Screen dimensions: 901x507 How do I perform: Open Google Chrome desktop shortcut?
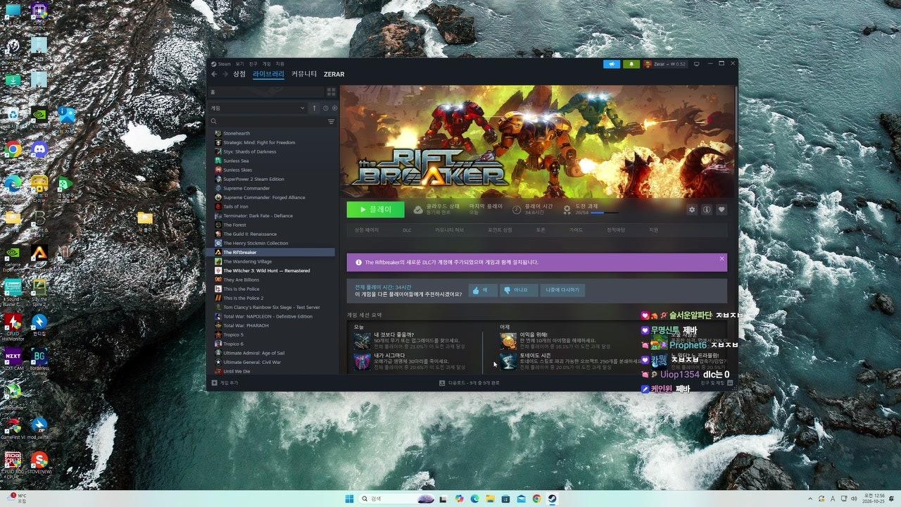tap(13, 150)
